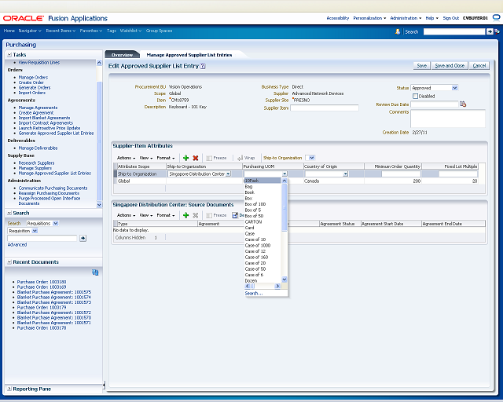Click the grayed delete icon in Source Documents

196,215
